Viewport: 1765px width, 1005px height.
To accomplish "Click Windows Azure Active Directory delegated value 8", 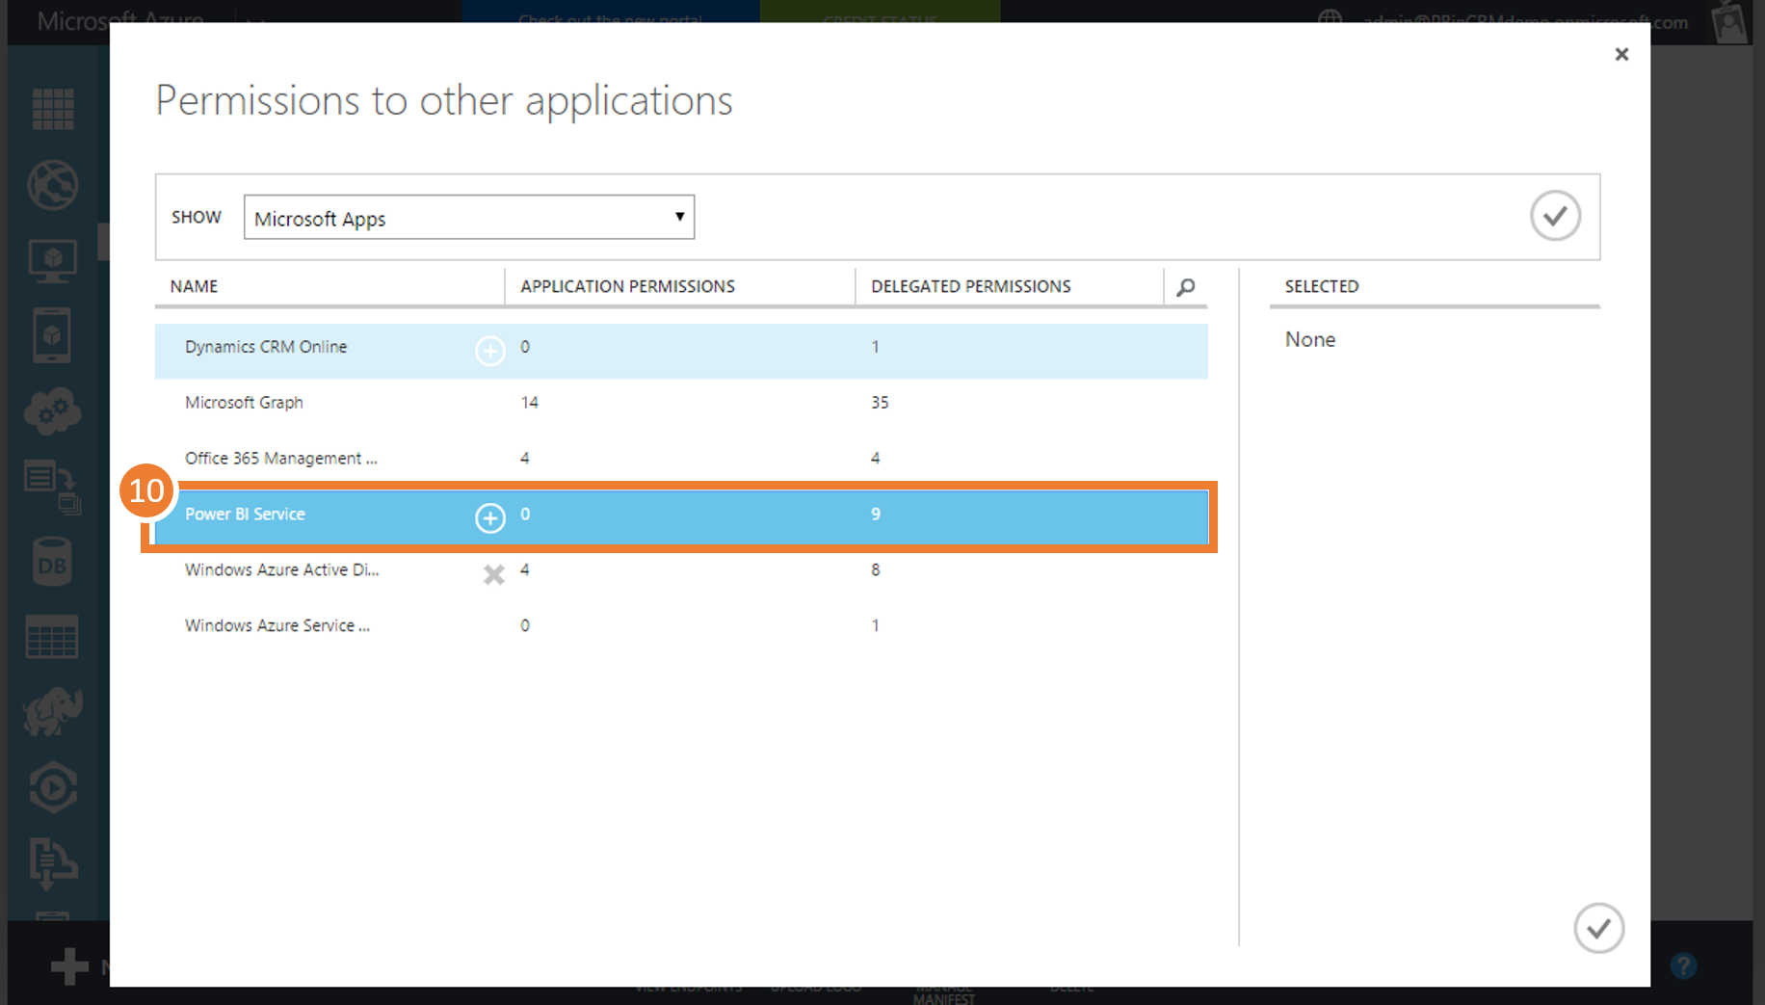I will [x=876, y=570].
